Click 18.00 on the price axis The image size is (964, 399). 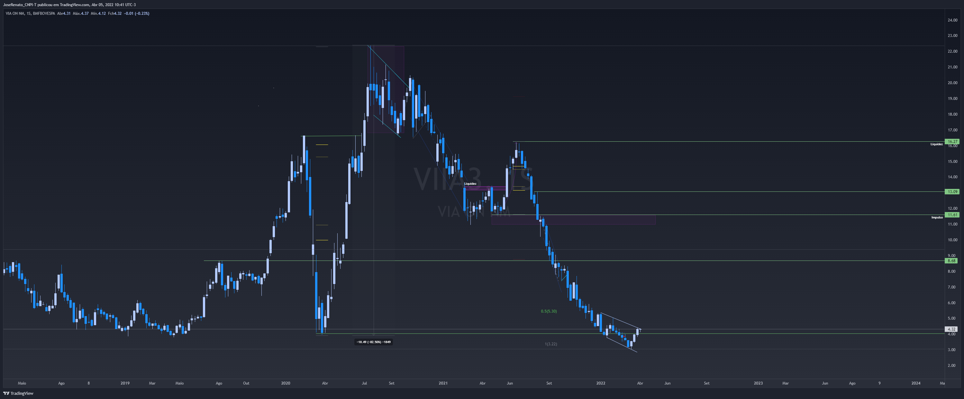click(952, 114)
